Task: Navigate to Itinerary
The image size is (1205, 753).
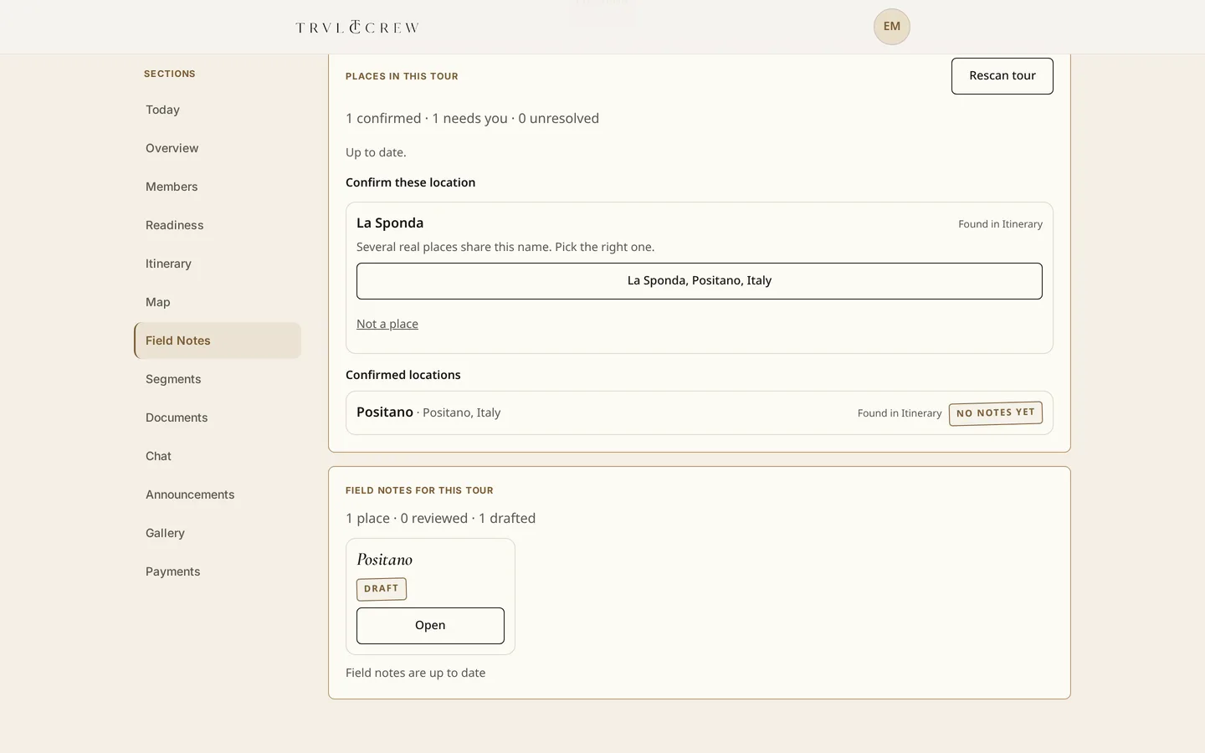Action: 218,264
